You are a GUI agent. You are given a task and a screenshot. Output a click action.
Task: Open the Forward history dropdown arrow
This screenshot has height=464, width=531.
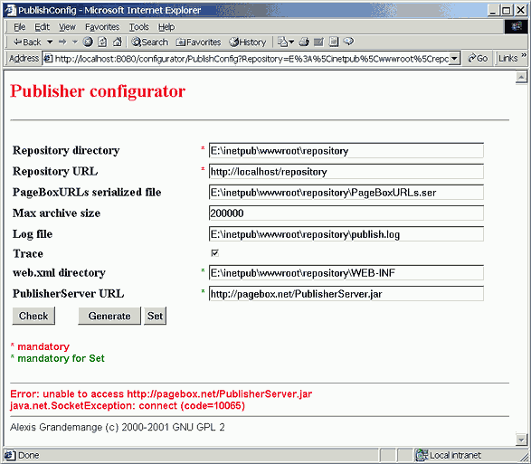point(75,42)
